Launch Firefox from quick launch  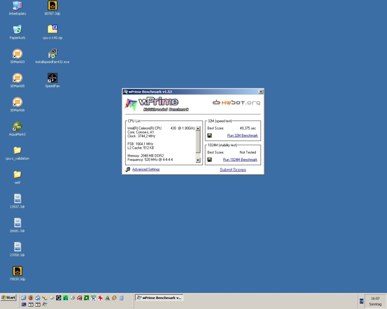[31, 298]
